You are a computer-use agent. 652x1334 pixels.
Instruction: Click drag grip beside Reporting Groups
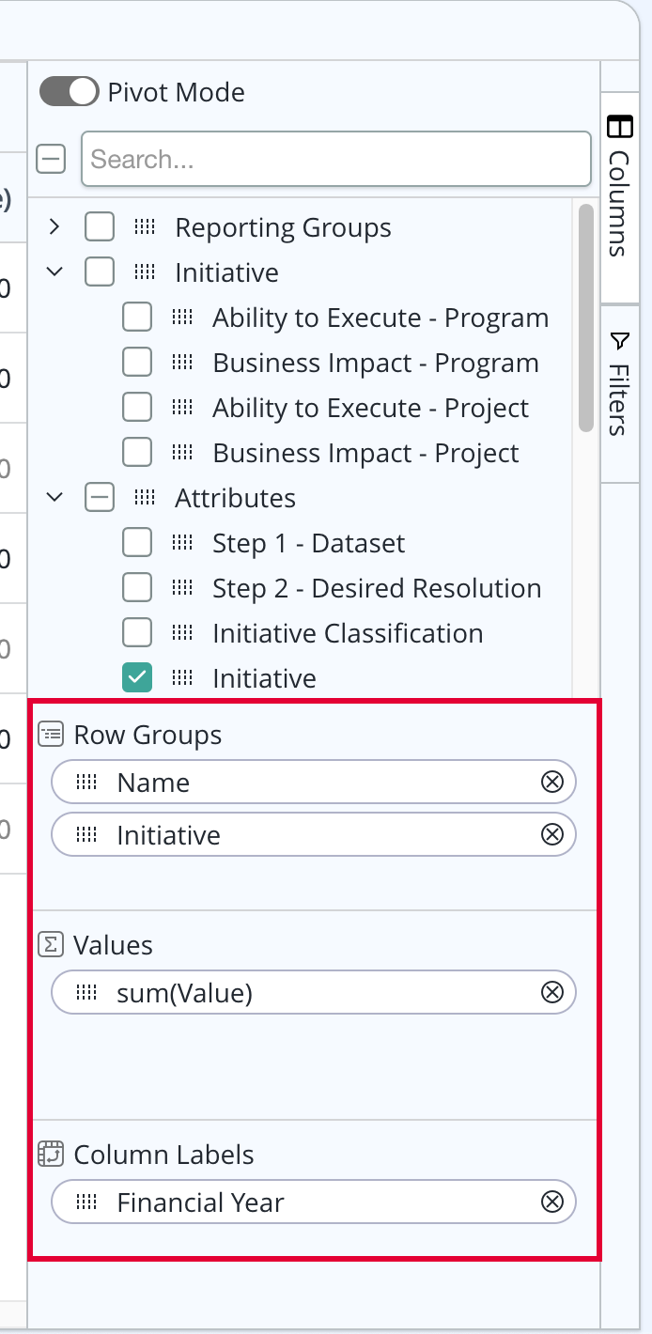(x=145, y=227)
